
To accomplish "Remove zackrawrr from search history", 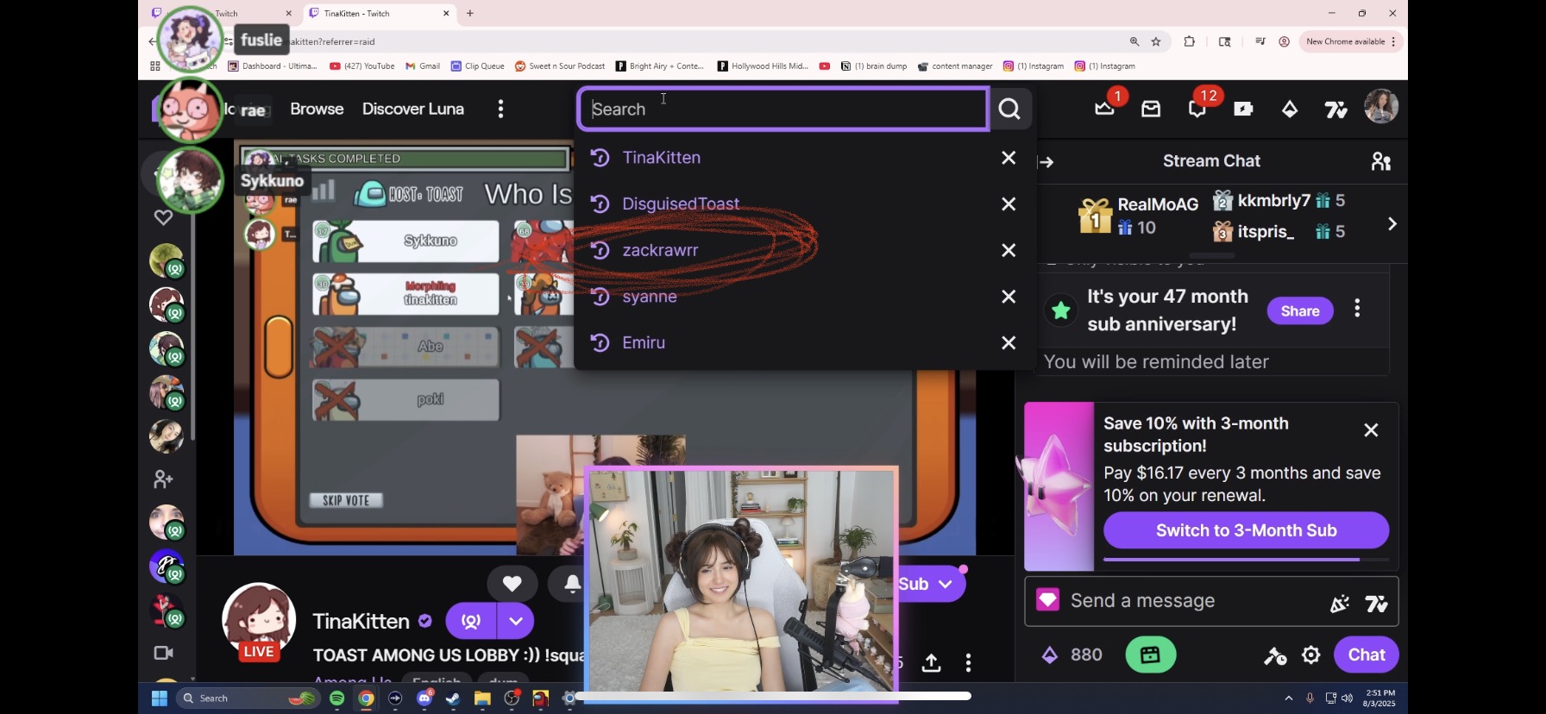I will [1009, 250].
